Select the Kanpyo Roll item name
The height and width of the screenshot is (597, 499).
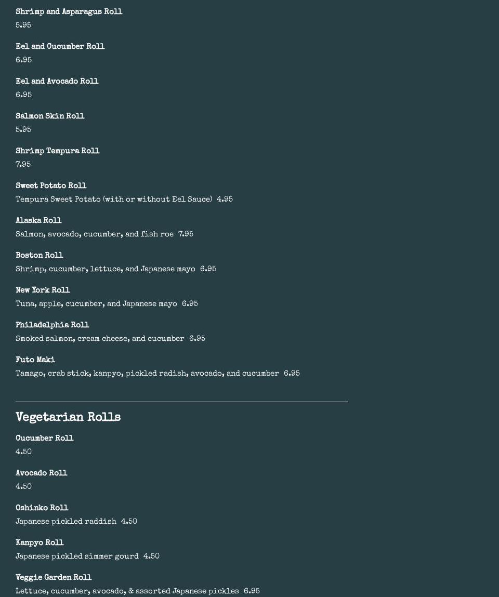[x=40, y=542]
